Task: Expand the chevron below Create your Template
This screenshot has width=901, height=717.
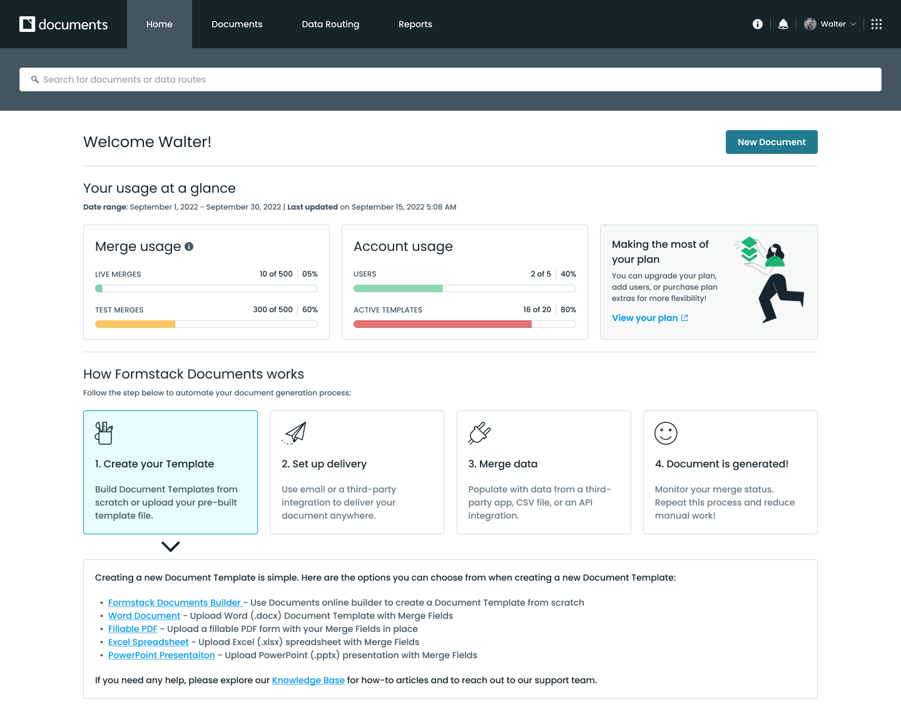Action: coord(170,546)
